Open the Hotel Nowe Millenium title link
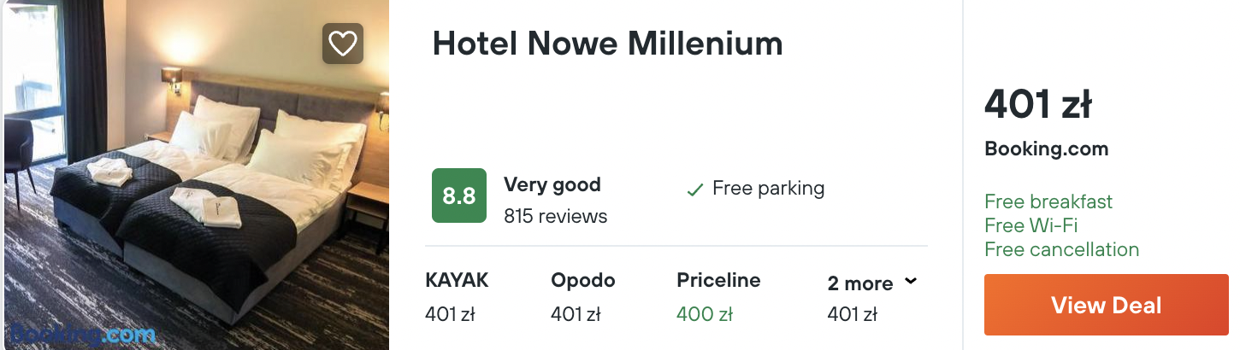The height and width of the screenshot is (350, 1240). coord(607,44)
